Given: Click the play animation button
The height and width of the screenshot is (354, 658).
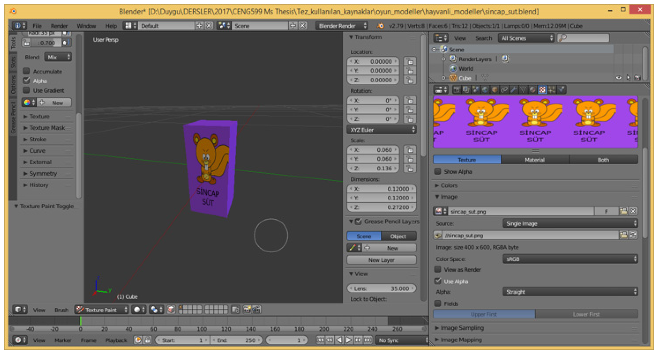Looking at the screenshot, I should point(349,340).
